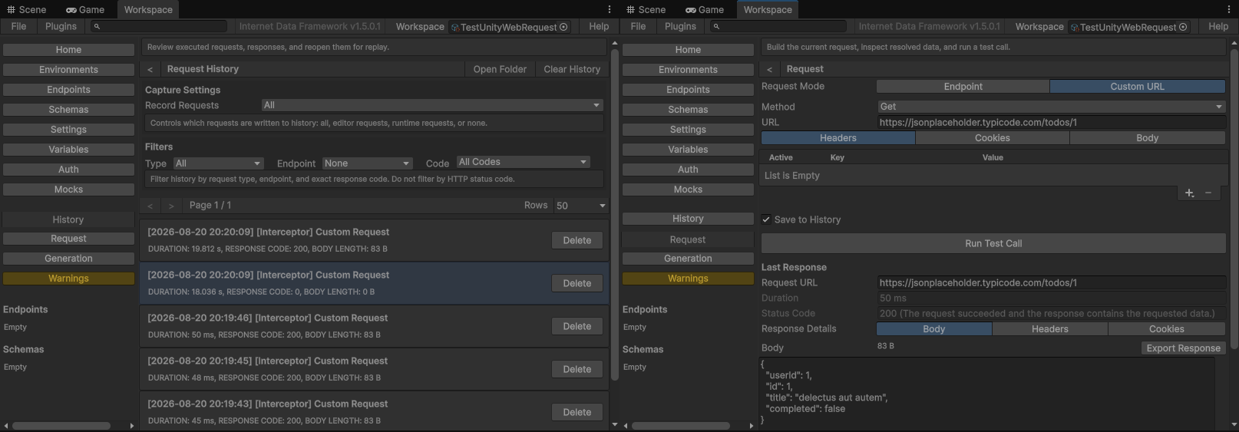Click the Run Test Call button

(993, 243)
